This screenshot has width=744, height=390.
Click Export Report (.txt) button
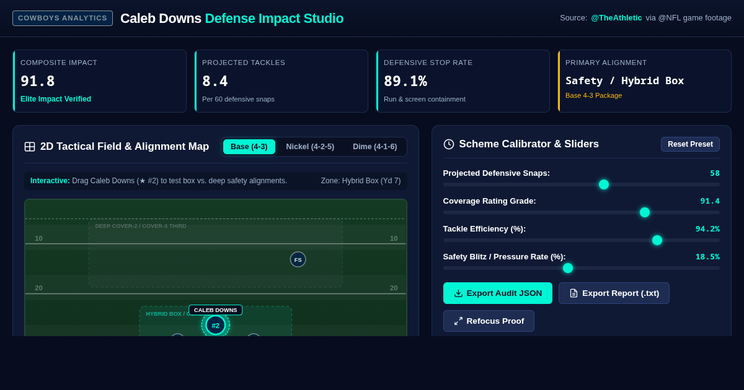click(x=614, y=293)
